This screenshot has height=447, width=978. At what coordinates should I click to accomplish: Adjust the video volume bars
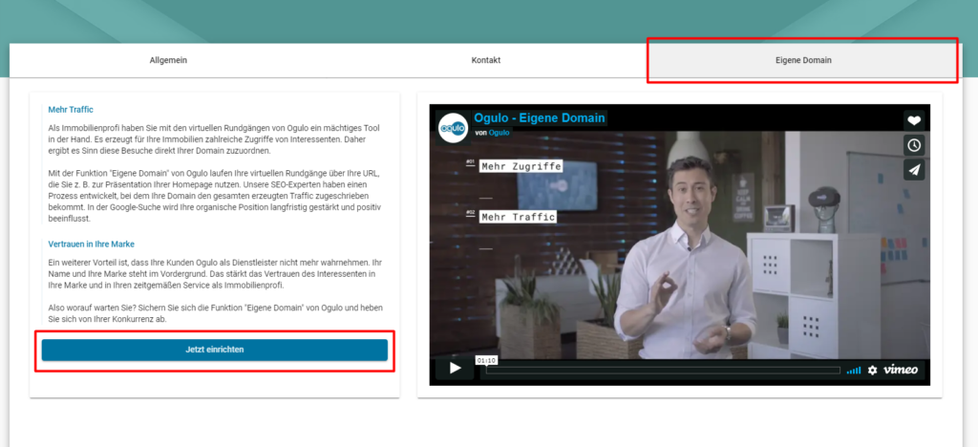(x=853, y=371)
